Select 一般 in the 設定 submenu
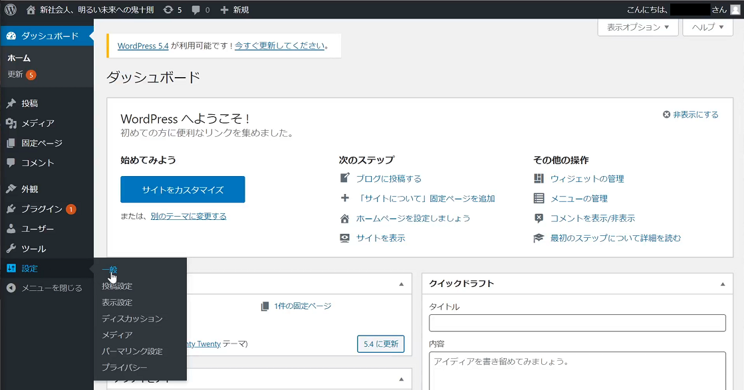Image resolution: width=744 pixels, height=390 pixels. point(110,270)
